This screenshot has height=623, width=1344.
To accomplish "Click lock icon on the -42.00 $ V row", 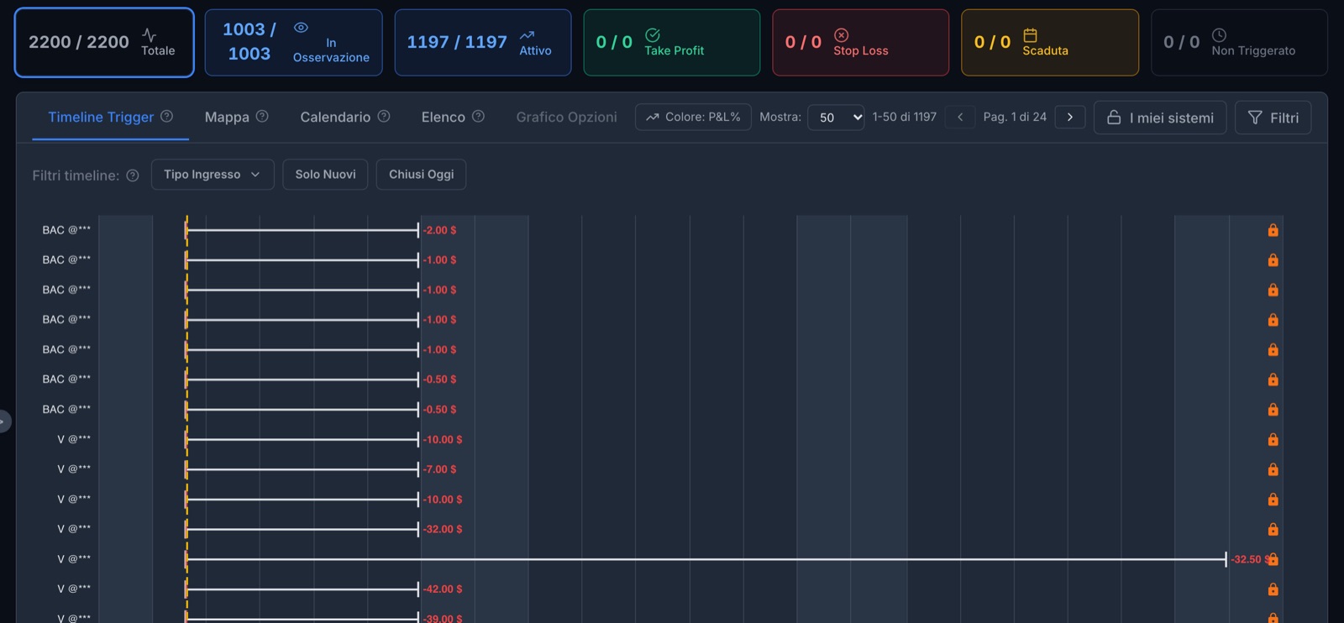I will point(1273,589).
